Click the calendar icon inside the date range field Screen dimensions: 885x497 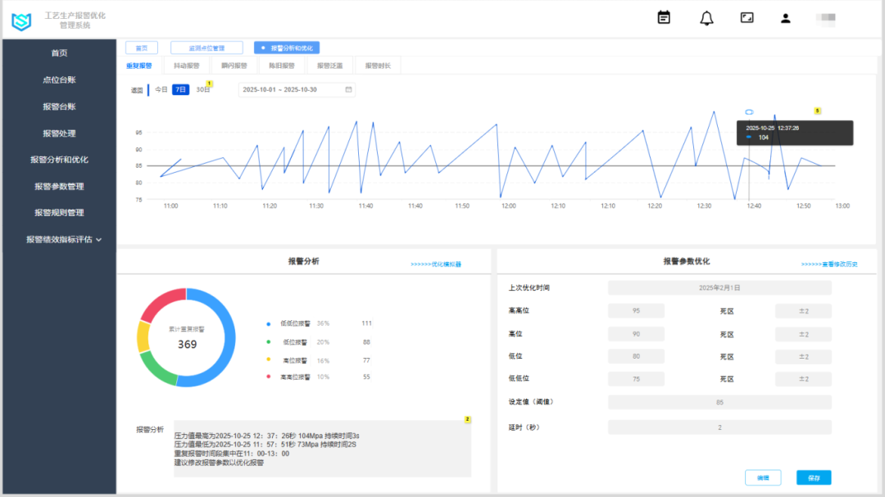click(x=347, y=89)
